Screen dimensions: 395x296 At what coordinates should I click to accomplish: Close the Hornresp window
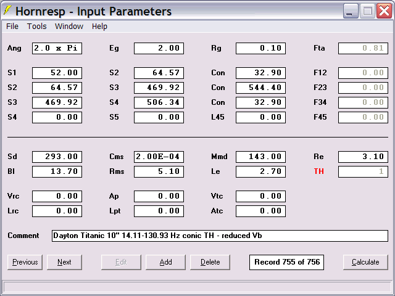coord(384,11)
